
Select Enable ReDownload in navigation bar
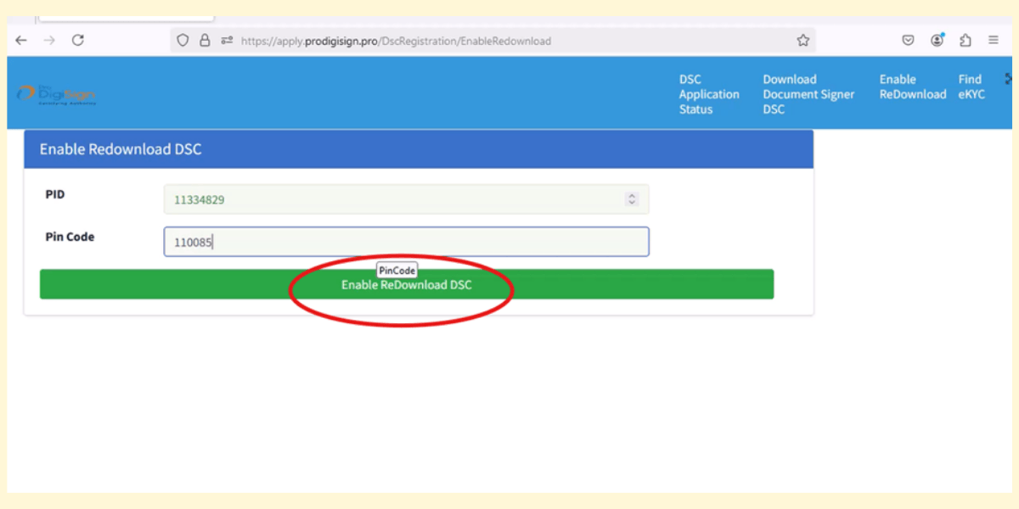(912, 87)
